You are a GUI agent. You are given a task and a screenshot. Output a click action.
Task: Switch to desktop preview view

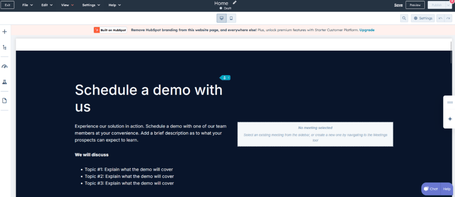click(x=221, y=18)
